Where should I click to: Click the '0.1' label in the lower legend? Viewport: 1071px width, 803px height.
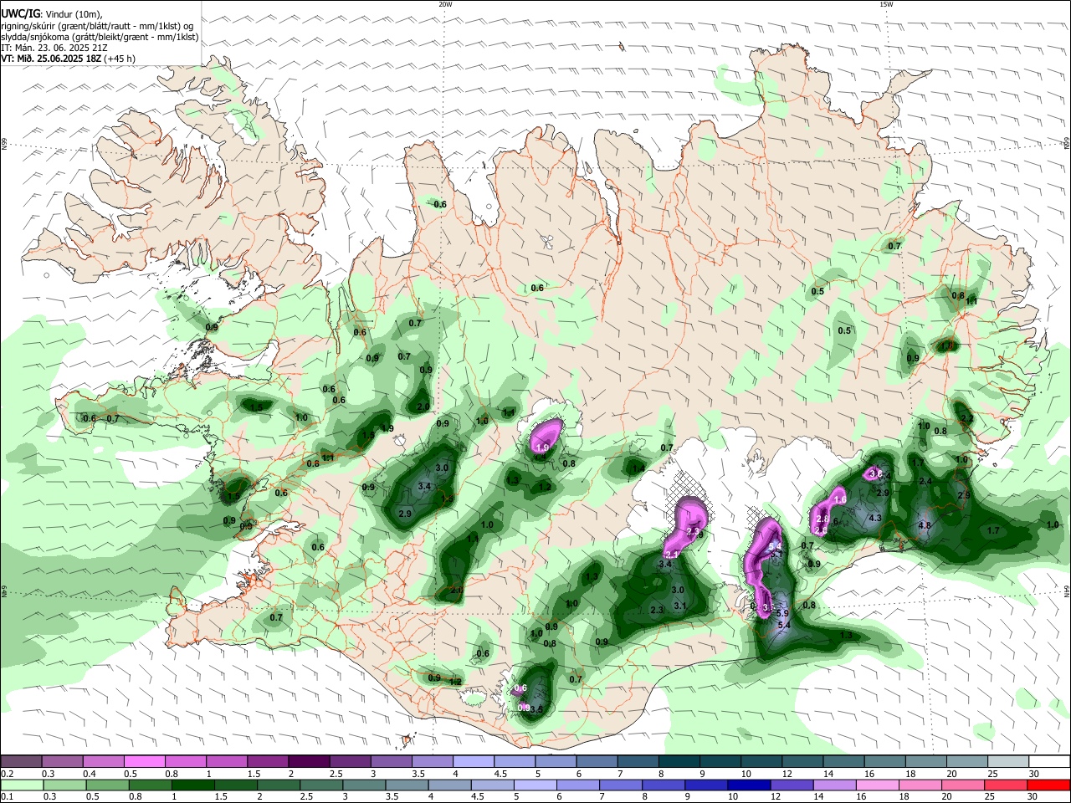pos(7,797)
